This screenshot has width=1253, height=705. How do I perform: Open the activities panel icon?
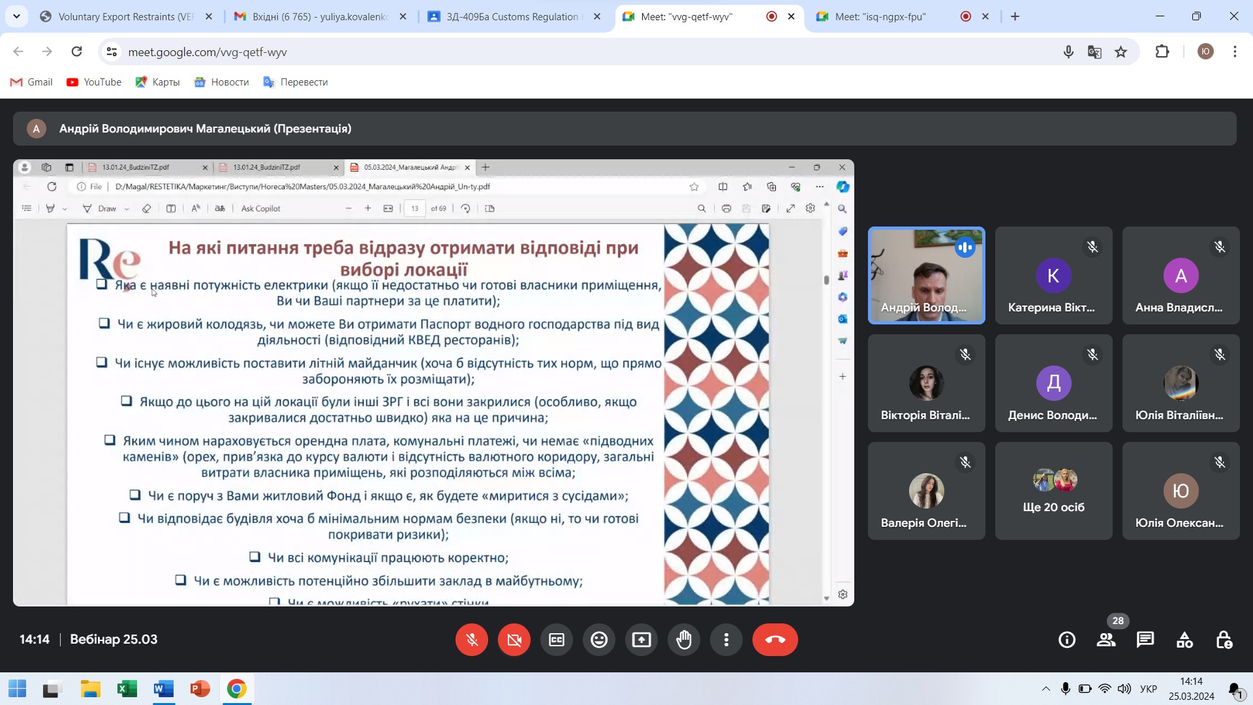pyautogui.click(x=1184, y=640)
